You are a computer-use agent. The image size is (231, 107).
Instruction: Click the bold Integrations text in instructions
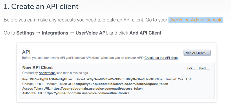pyautogui.click(x=55, y=33)
